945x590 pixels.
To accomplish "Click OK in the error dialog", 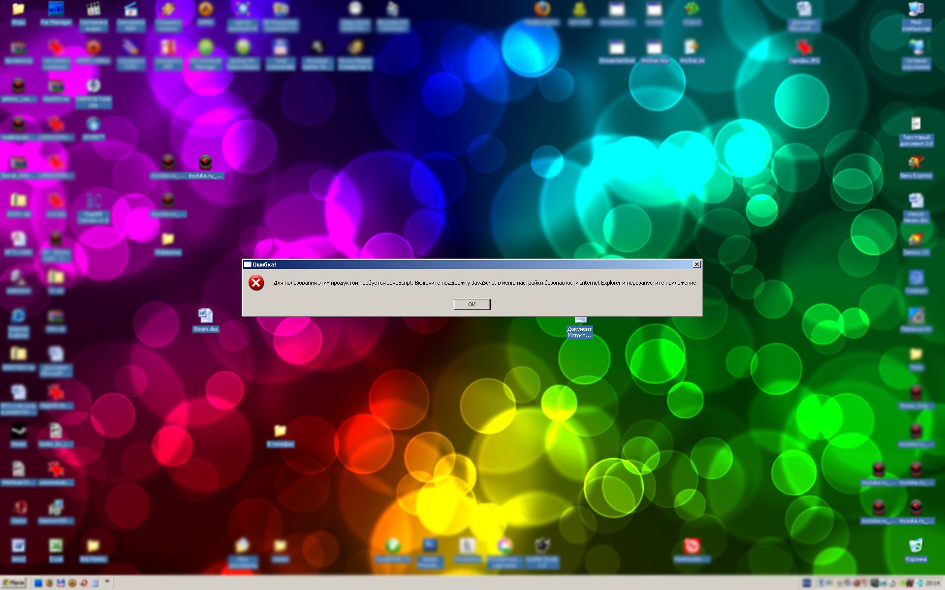I will 472,304.
